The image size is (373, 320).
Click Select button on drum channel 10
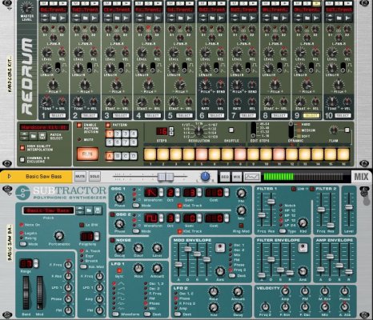click(x=343, y=115)
